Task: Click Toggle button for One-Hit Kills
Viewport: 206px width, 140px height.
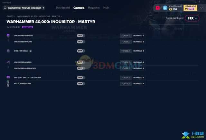Action: click(126, 51)
